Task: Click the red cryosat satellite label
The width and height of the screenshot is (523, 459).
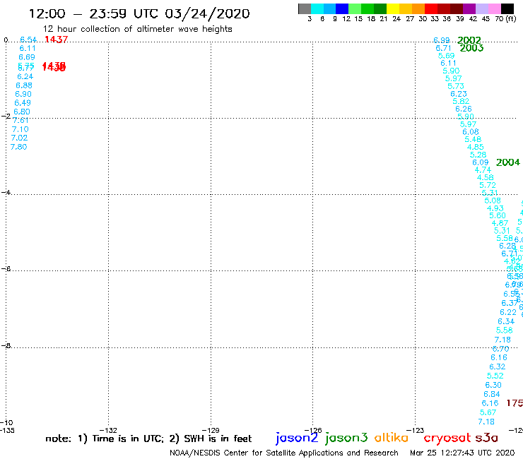Action: click(x=447, y=439)
